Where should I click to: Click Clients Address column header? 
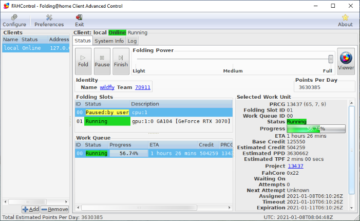tap(59, 40)
